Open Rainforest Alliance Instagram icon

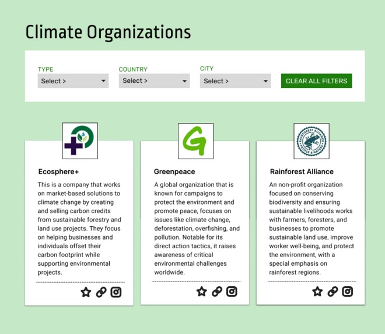tap(348, 291)
